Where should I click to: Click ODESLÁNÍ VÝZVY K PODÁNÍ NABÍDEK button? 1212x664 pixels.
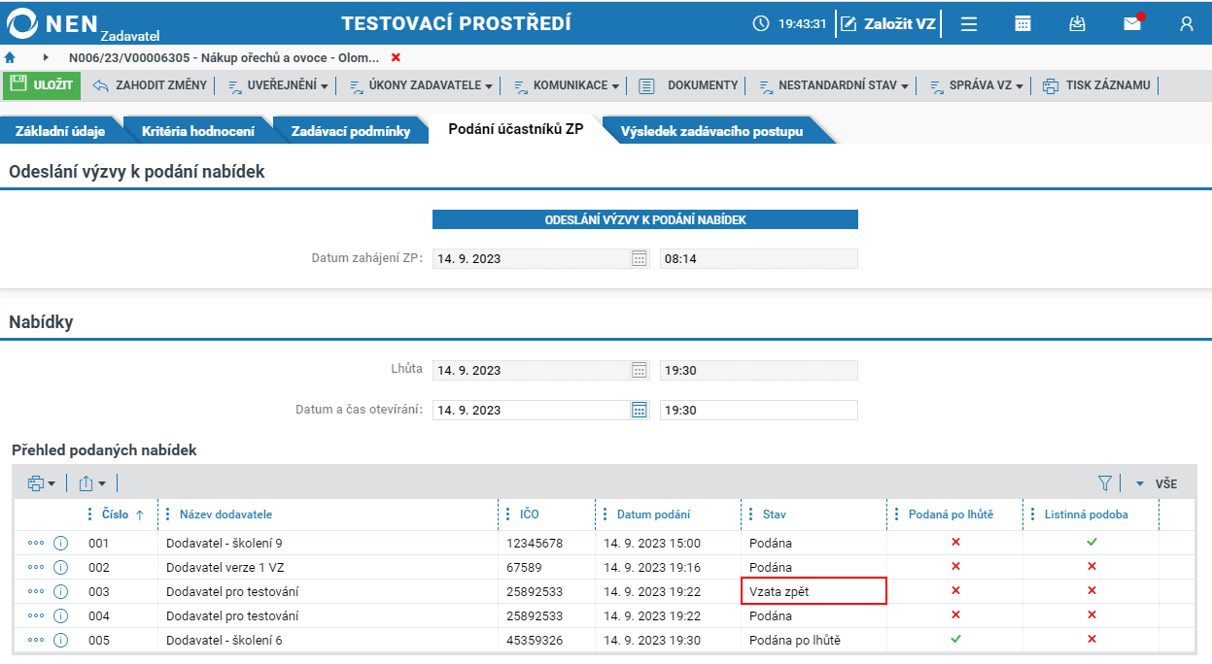(645, 220)
